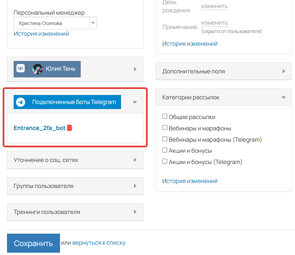This screenshot has height=255, width=295.
Task: Collapse the "Подключенные Боты Telegram" panel
Action: coord(135,102)
